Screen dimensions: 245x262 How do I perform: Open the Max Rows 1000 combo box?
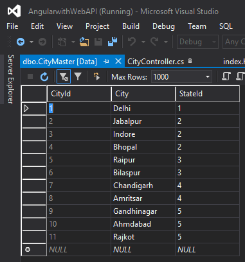coord(181,76)
